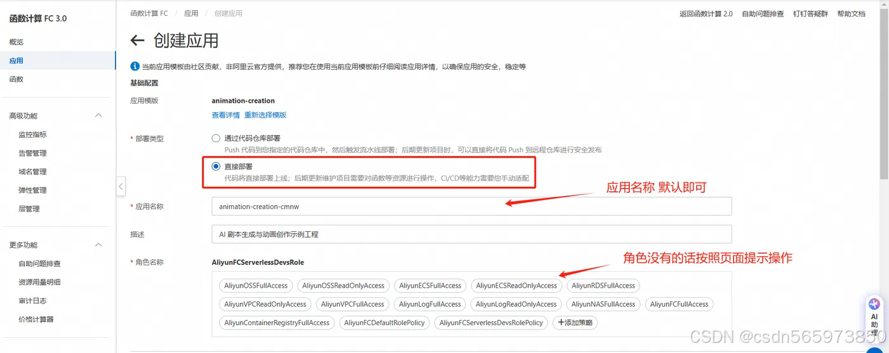The image size is (889, 353).
Task: Click the 函数计算 FC 3.0 sidebar title
Action: coord(38,18)
